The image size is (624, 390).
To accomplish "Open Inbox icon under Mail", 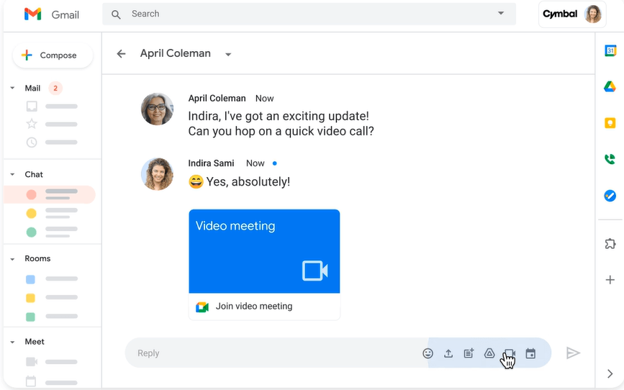I will point(32,106).
